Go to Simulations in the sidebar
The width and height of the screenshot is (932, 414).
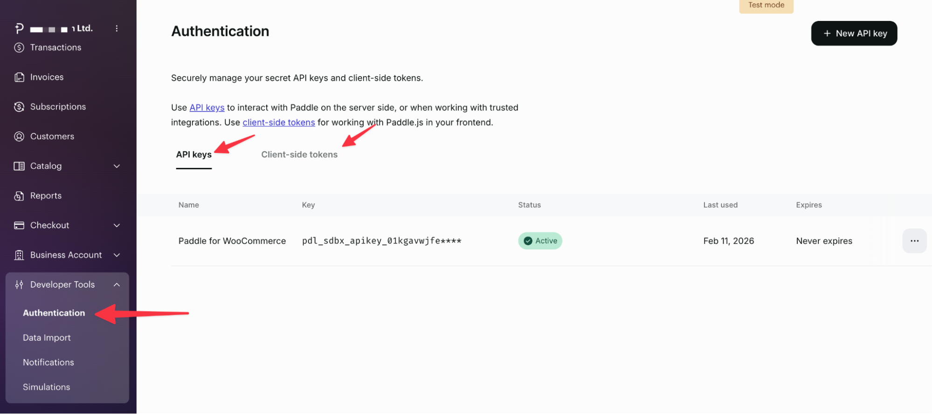(47, 387)
